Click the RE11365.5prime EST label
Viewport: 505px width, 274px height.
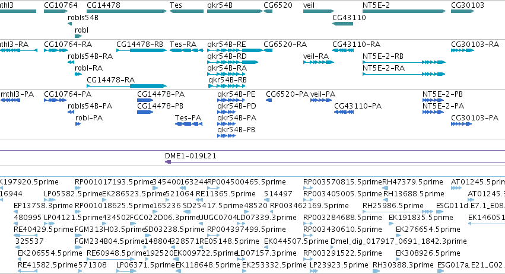225,194
